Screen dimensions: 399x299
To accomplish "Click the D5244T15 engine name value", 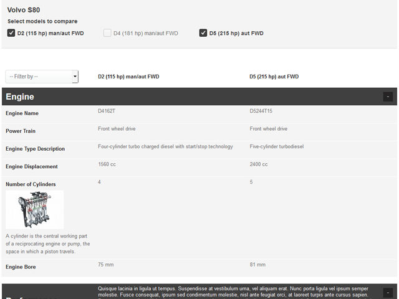I will click(x=261, y=111).
